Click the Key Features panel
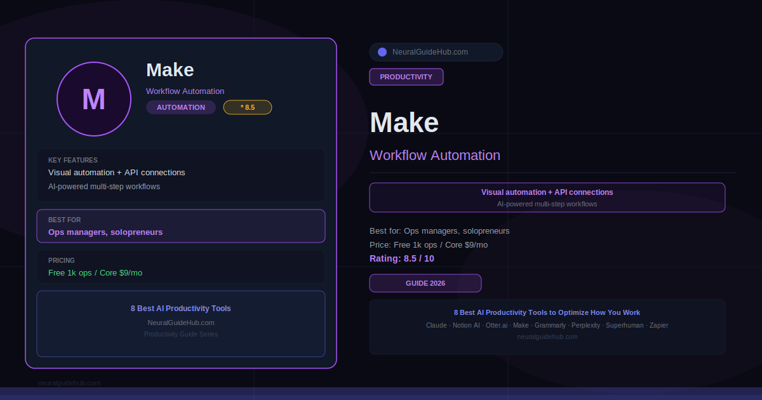This screenshot has width=762, height=400. 181,175
